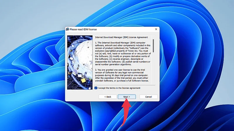Click the License Agreement heading line
This screenshot has width=234, height=131.
[x=121, y=37]
